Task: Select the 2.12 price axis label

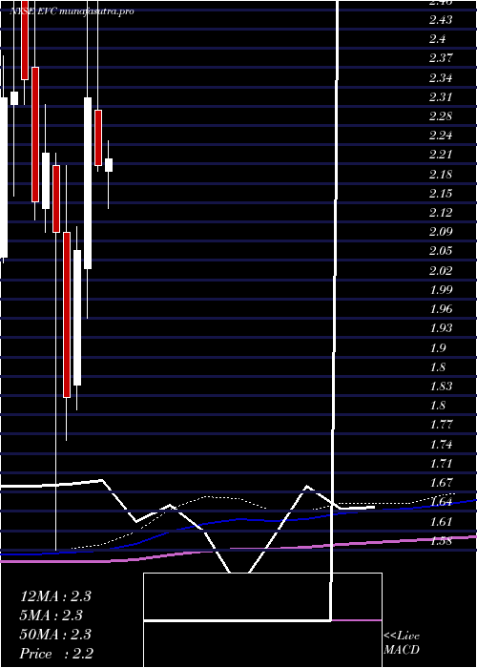Action: [441, 212]
